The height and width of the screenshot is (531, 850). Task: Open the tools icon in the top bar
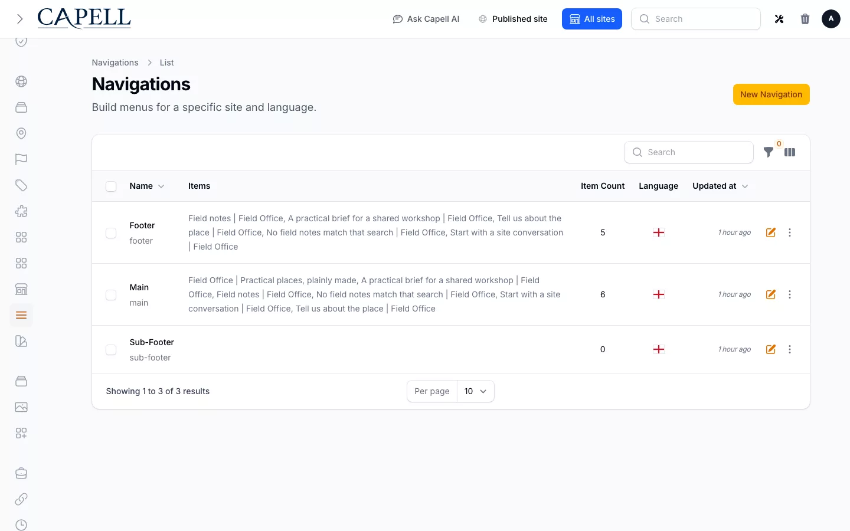[x=779, y=19]
